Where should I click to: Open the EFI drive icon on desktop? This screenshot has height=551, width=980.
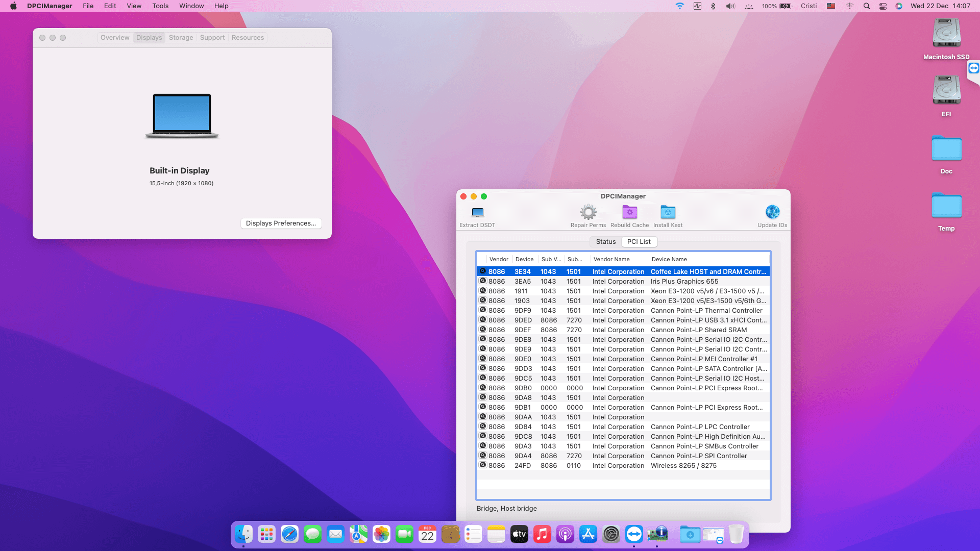tap(946, 91)
